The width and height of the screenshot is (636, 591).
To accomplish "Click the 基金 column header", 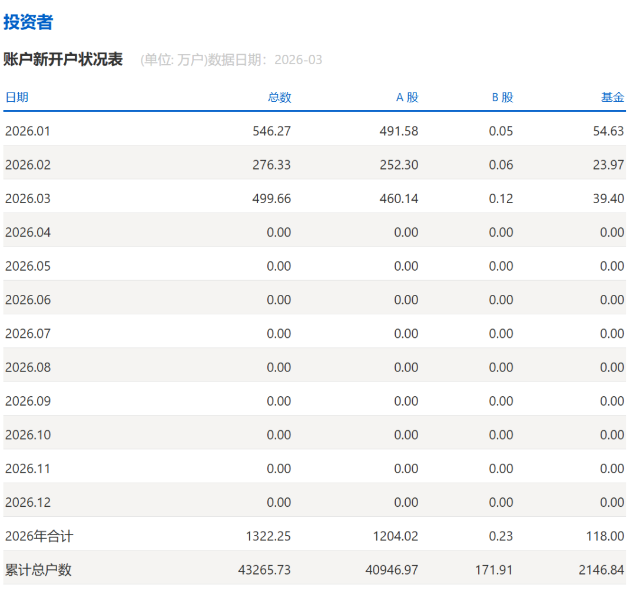I will click(x=612, y=98).
